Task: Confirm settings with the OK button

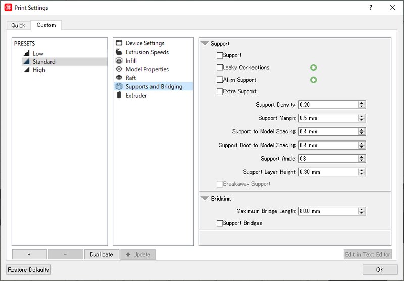Action: (x=380, y=270)
